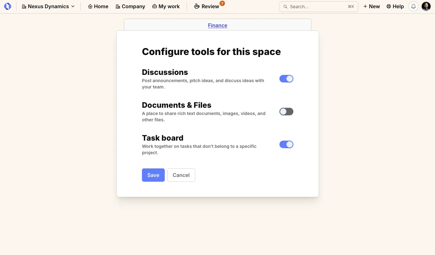This screenshot has width=435, height=255.
Task: Open the notification bell
Action: [413, 6]
